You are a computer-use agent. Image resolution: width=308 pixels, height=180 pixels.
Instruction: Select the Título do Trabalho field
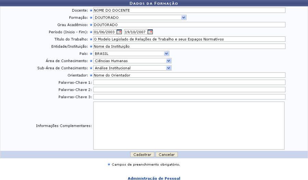pos(189,39)
